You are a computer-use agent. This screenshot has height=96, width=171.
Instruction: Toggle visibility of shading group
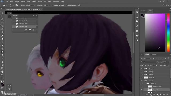[x=142, y=75]
